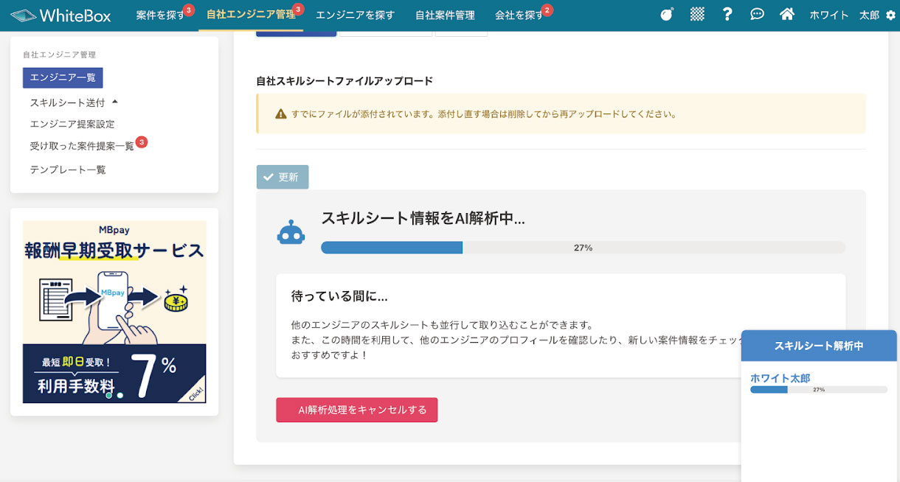Click the checkered grid icon

697,15
